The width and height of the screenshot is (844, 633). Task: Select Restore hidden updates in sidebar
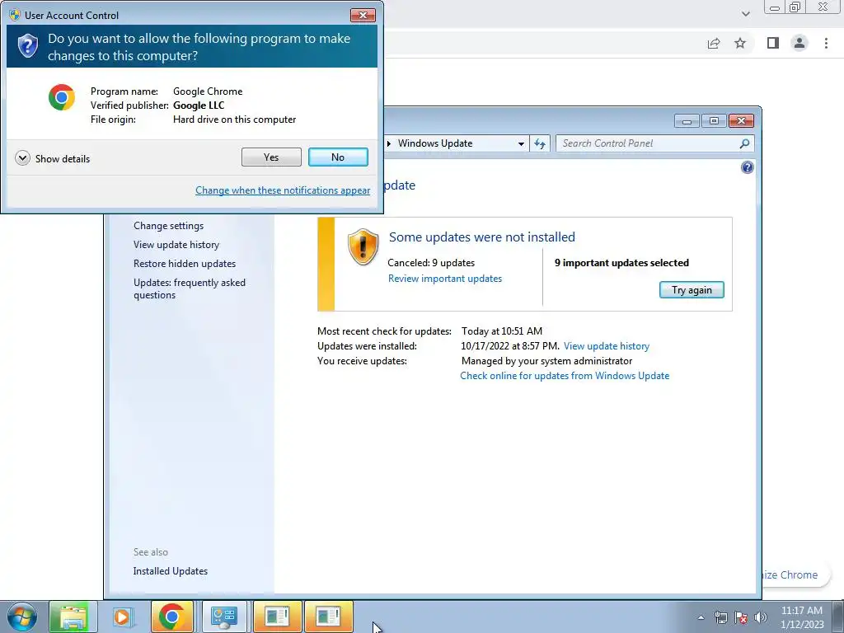[x=185, y=263]
